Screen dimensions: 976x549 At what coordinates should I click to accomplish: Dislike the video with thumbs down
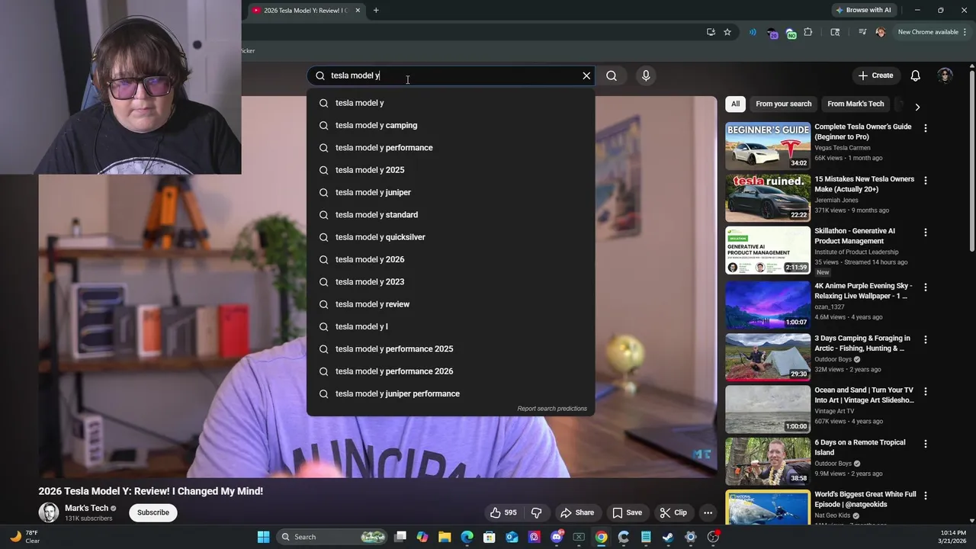536,512
